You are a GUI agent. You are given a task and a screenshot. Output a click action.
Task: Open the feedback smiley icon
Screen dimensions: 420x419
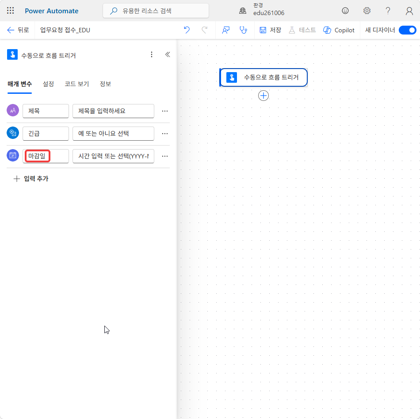345,11
